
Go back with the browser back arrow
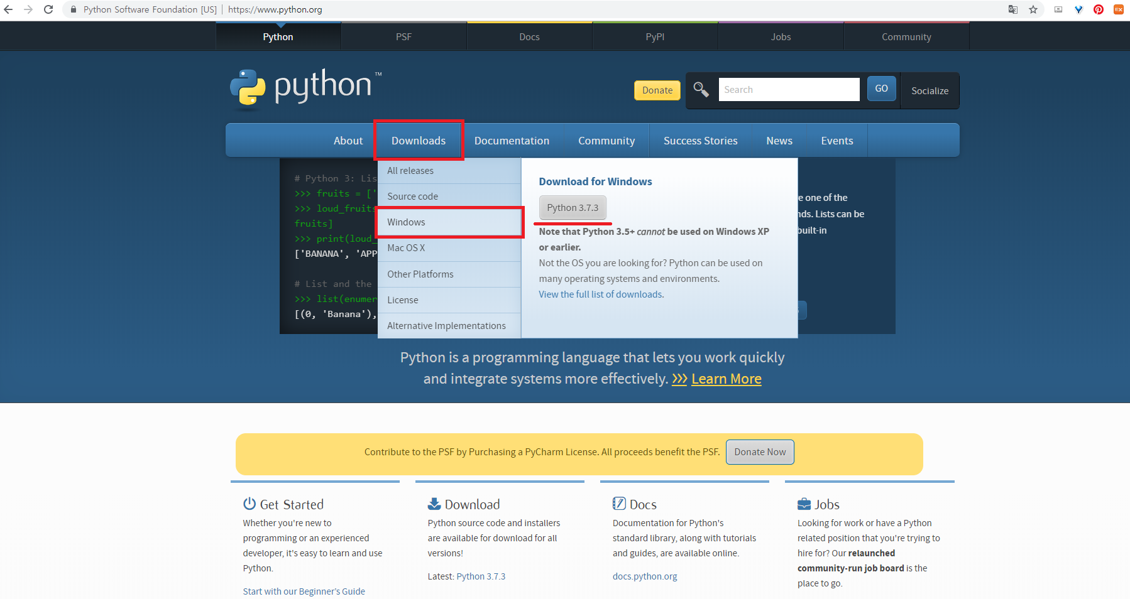(x=8, y=9)
